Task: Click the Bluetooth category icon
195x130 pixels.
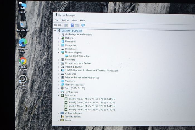Action: 63,42
